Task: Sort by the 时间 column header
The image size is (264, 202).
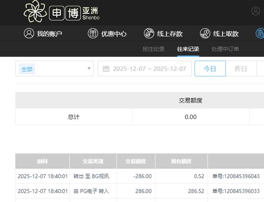Action: [42, 161]
